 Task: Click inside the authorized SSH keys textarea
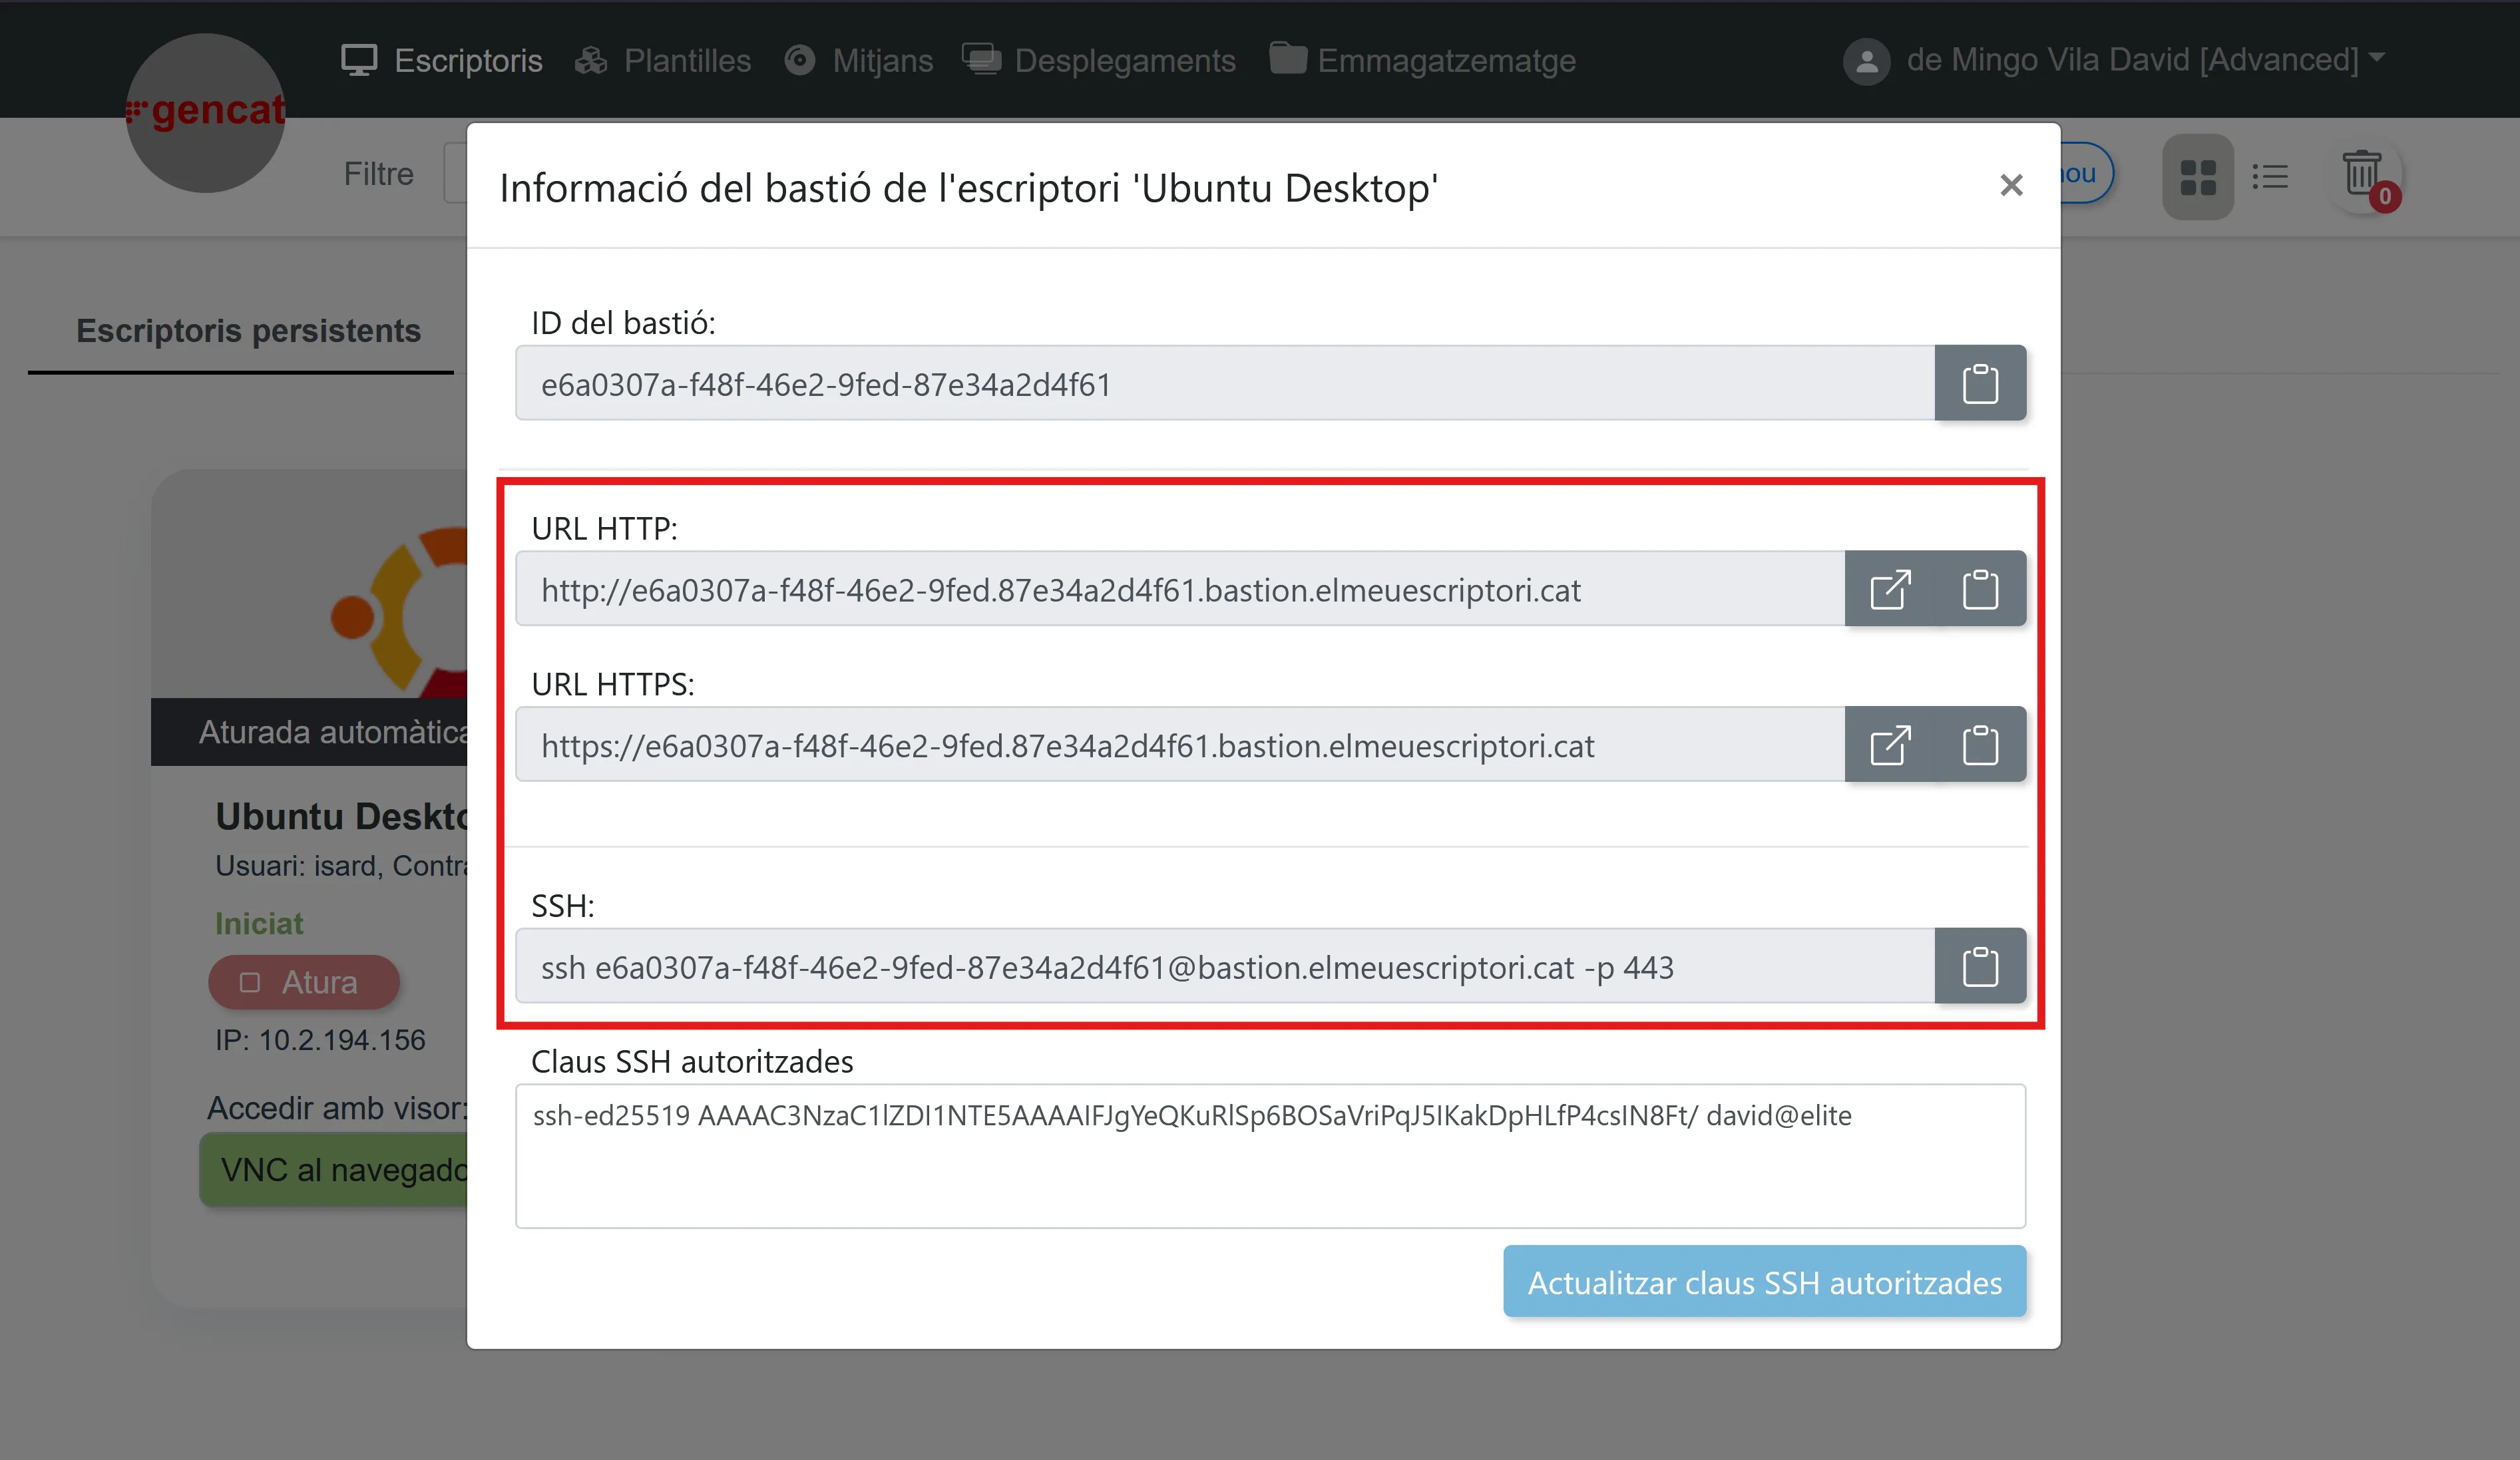point(1269,1170)
